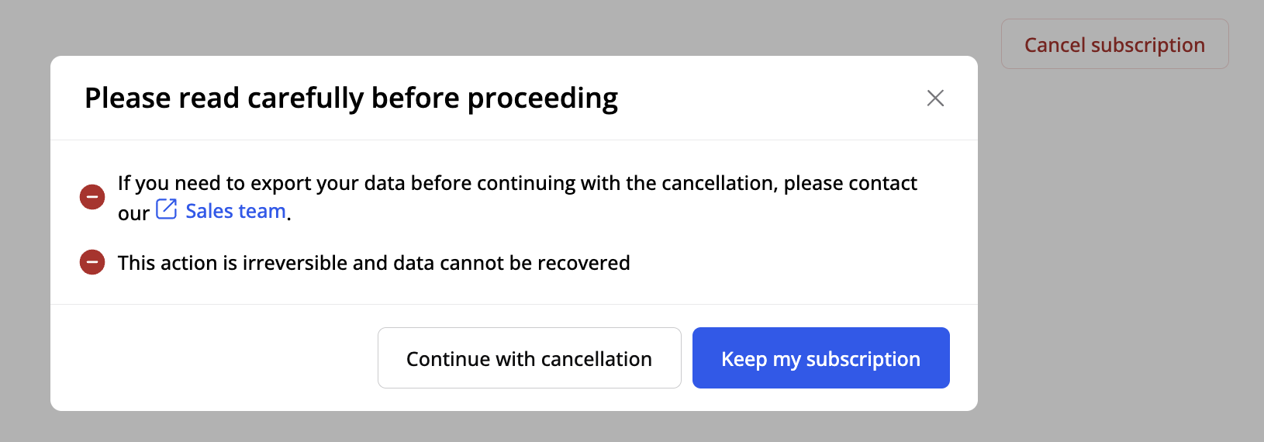Viewport: 1264px width, 442px height.
Task: Open the Sales team link
Action: tap(235, 211)
